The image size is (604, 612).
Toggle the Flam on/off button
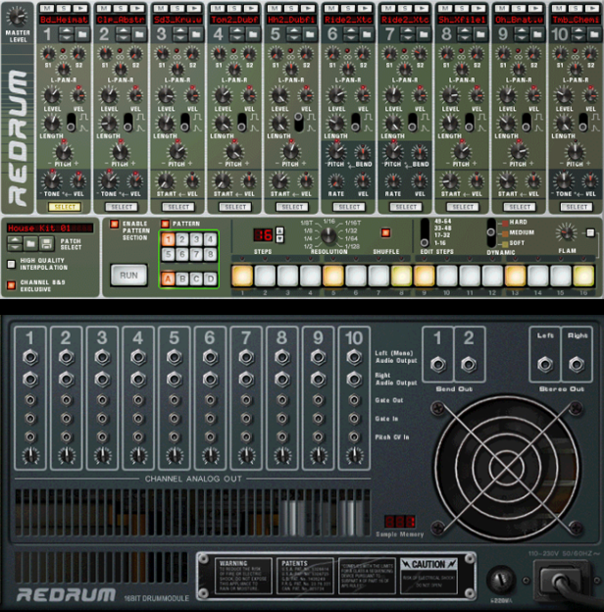[x=590, y=233]
